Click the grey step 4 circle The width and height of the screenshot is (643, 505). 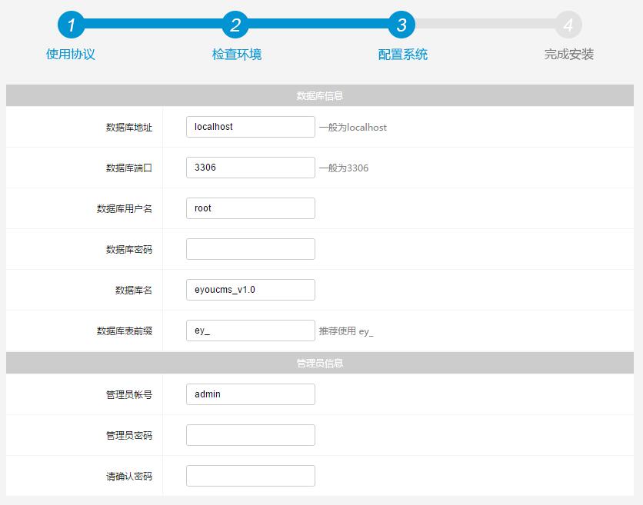(568, 25)
